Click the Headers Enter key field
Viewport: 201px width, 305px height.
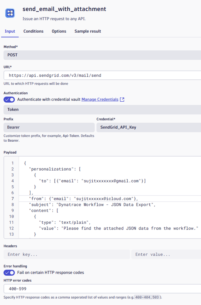coord(67,254)
